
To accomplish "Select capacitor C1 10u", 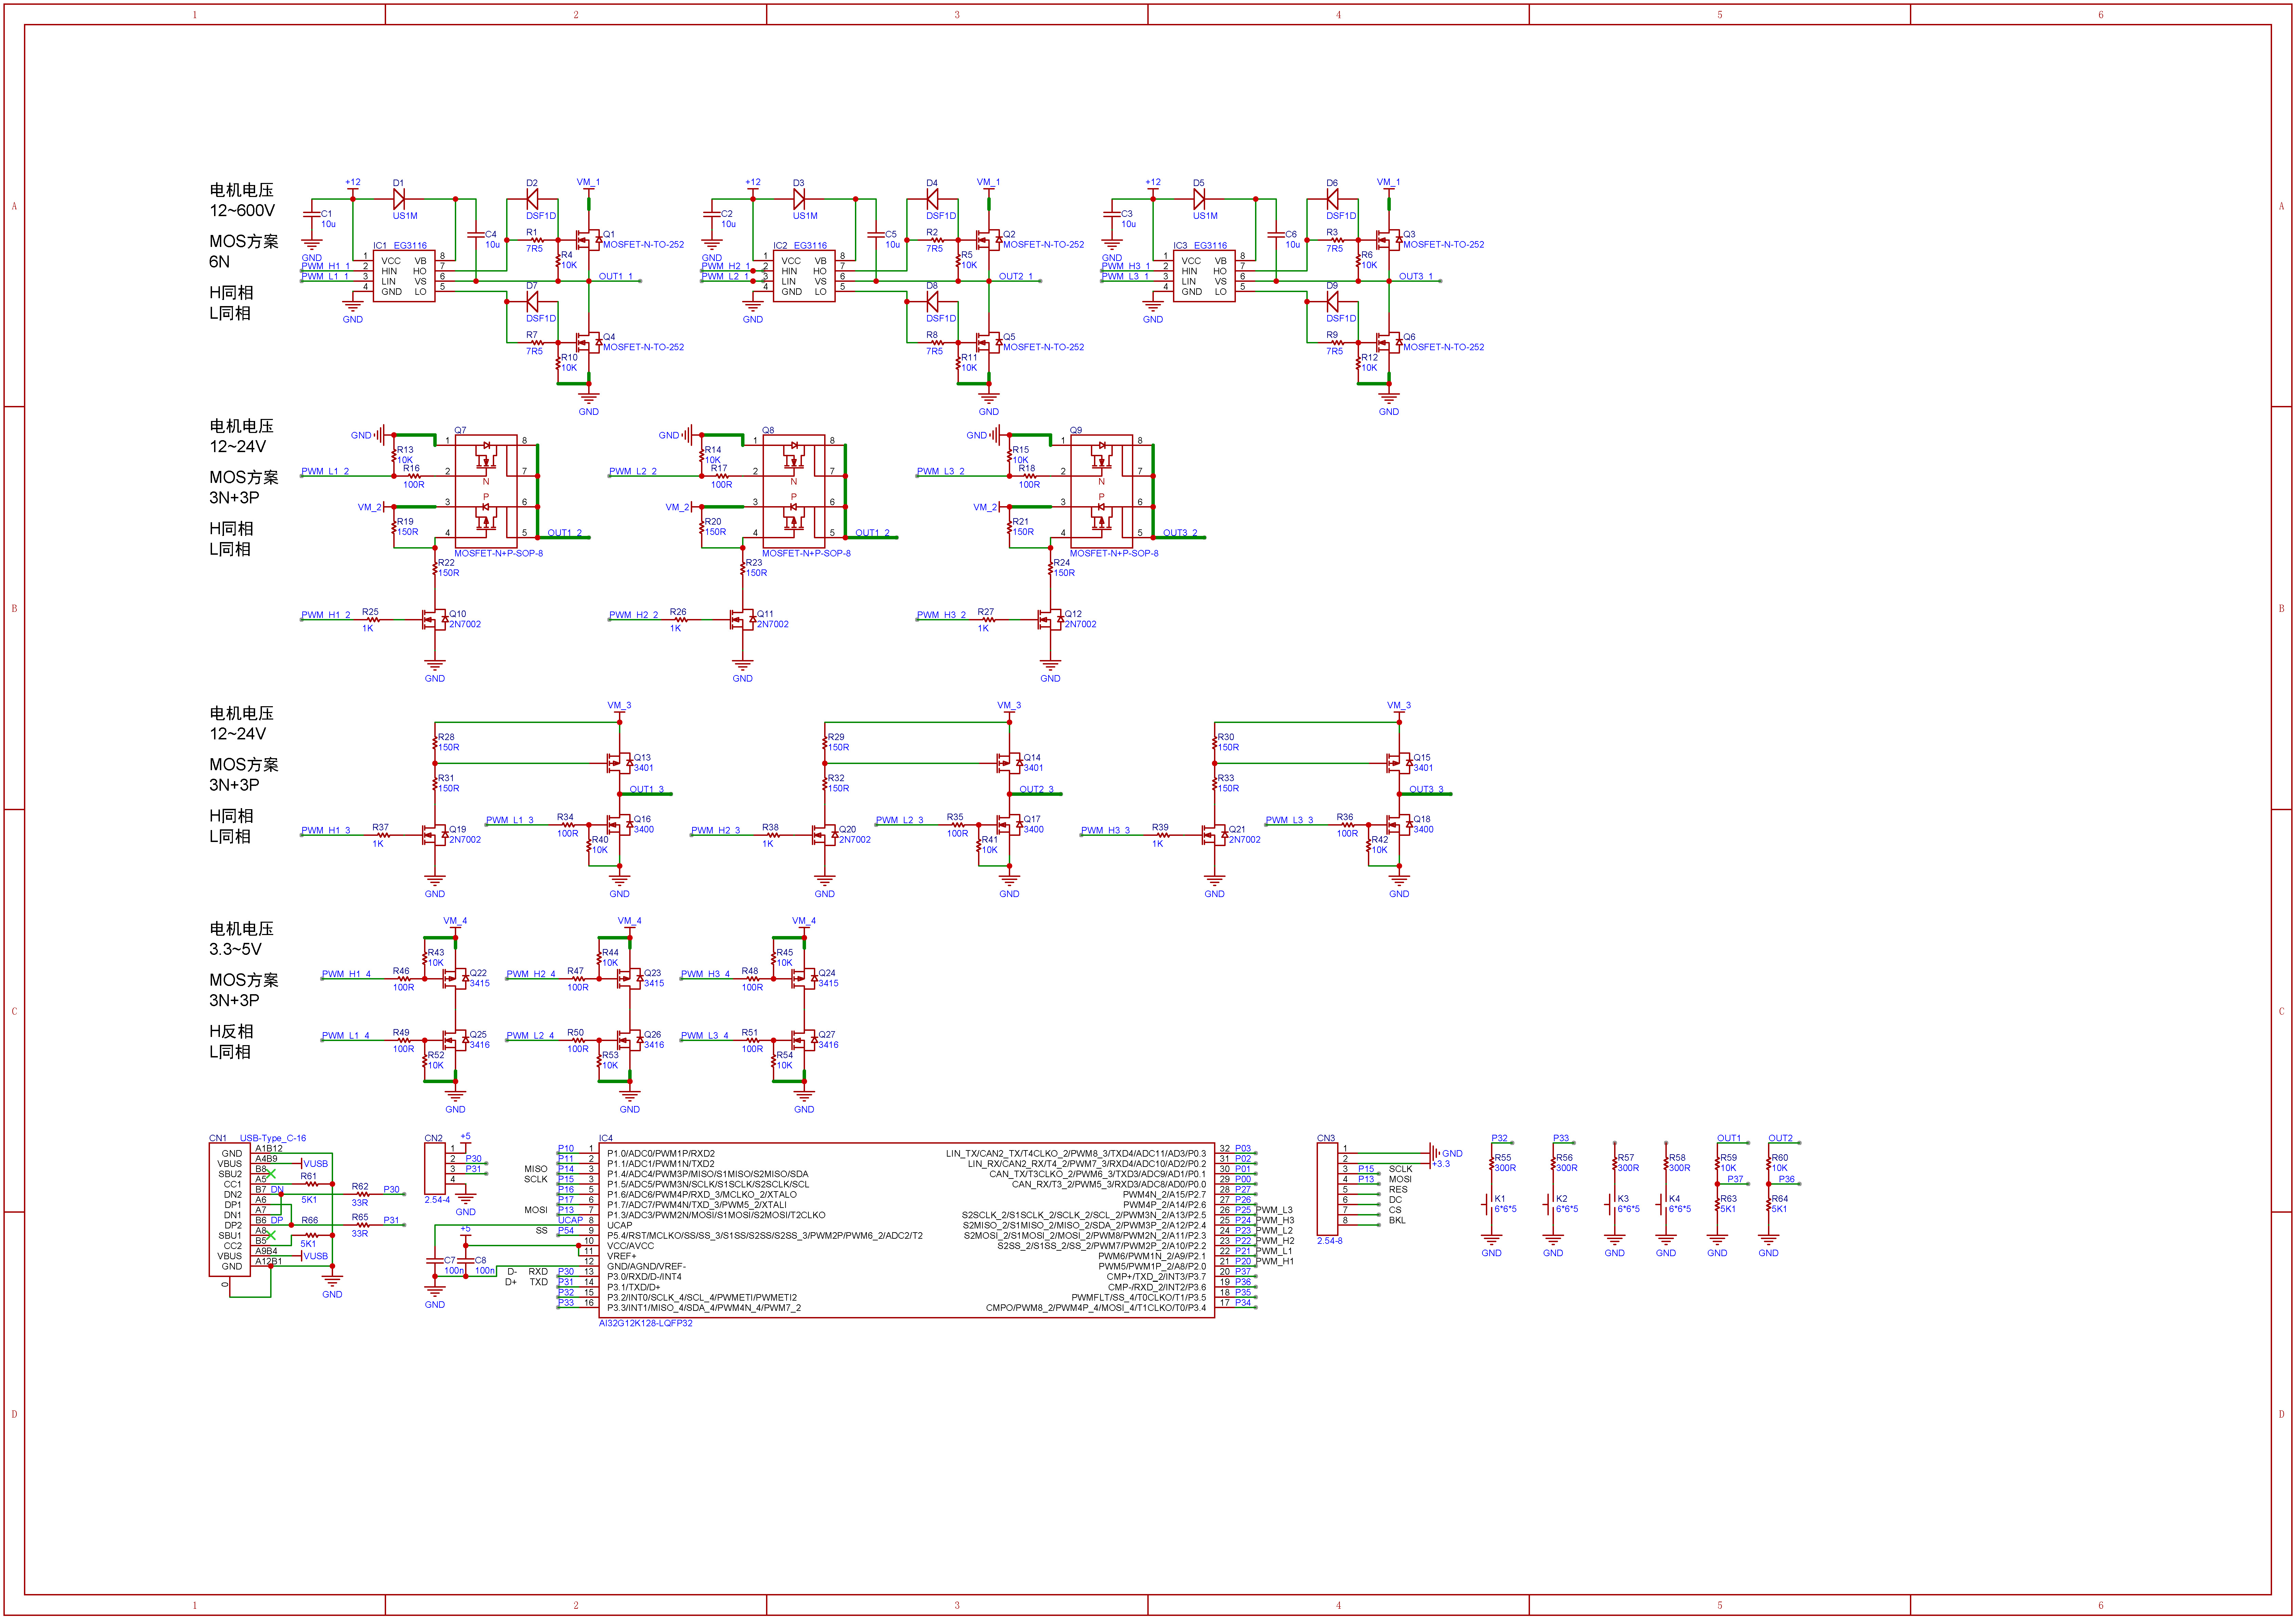I will [x=312, y=214].
